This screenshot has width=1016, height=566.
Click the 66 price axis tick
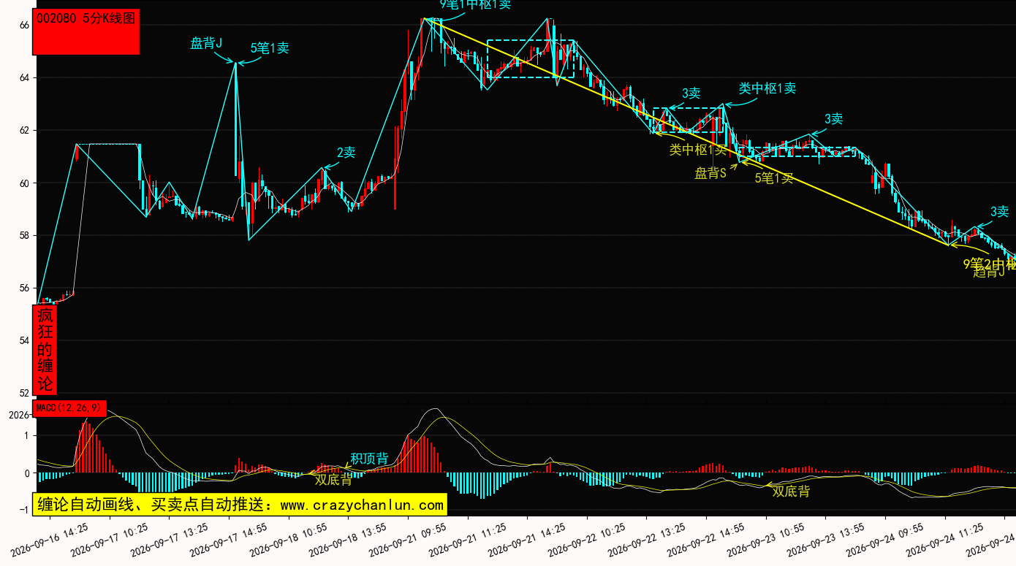pyautogui.click(x=24, y=25)
